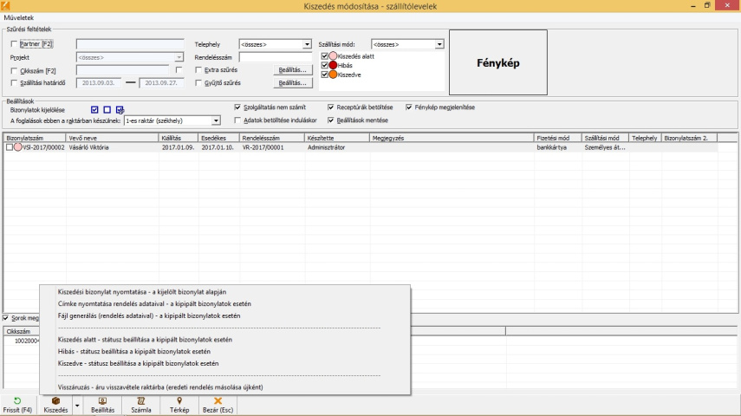Click the Fénykép photo panel
Image resolution: width=741 pixels, height=416 pixels.
497,62
